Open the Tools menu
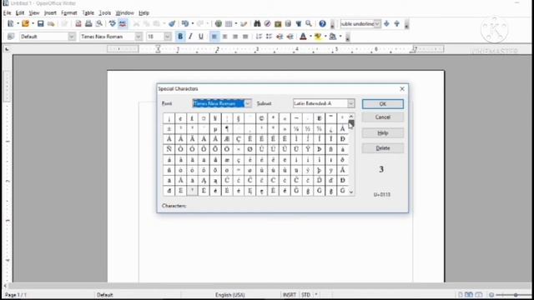 click(x=104, y=13)
